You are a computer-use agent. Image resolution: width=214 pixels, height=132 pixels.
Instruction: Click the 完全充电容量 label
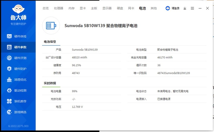(x=139, y=57)
